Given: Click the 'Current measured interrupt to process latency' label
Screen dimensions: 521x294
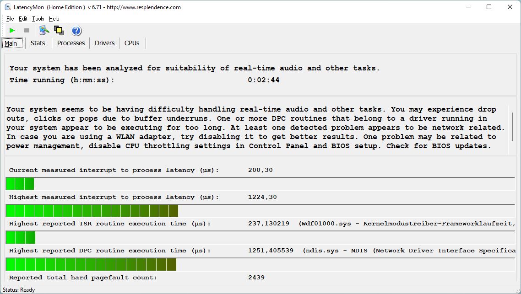Looking at the screenshot, I should click(x=114, y=170).
